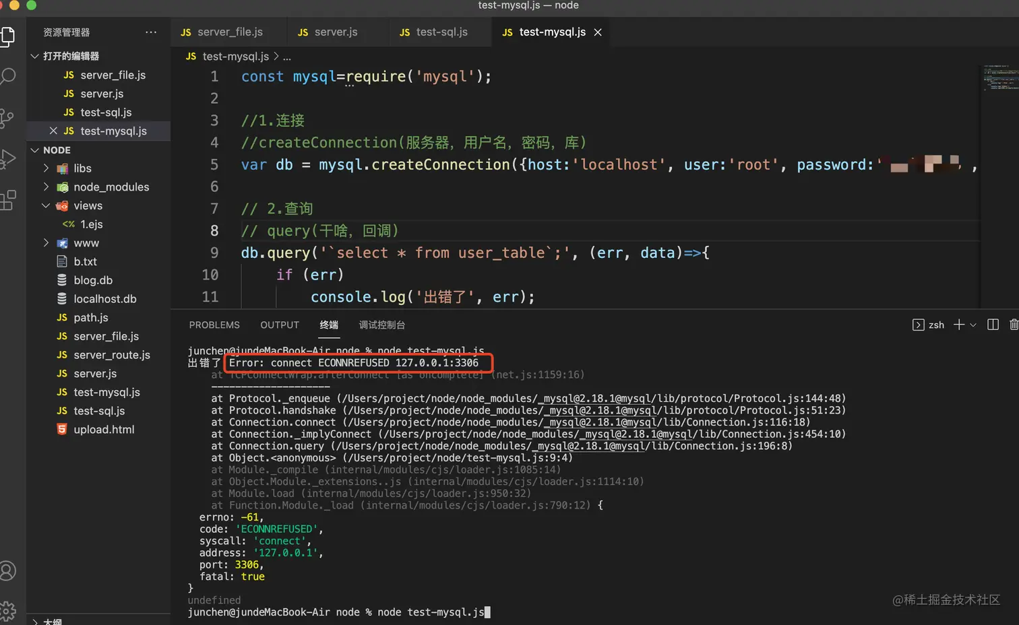Switch to the PROBLEMS tab

click(214, 325)
